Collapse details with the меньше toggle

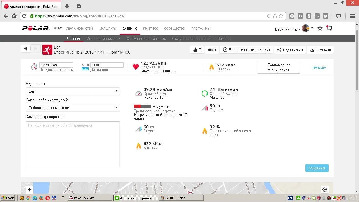pyautogui.click(x=319, y=68)
